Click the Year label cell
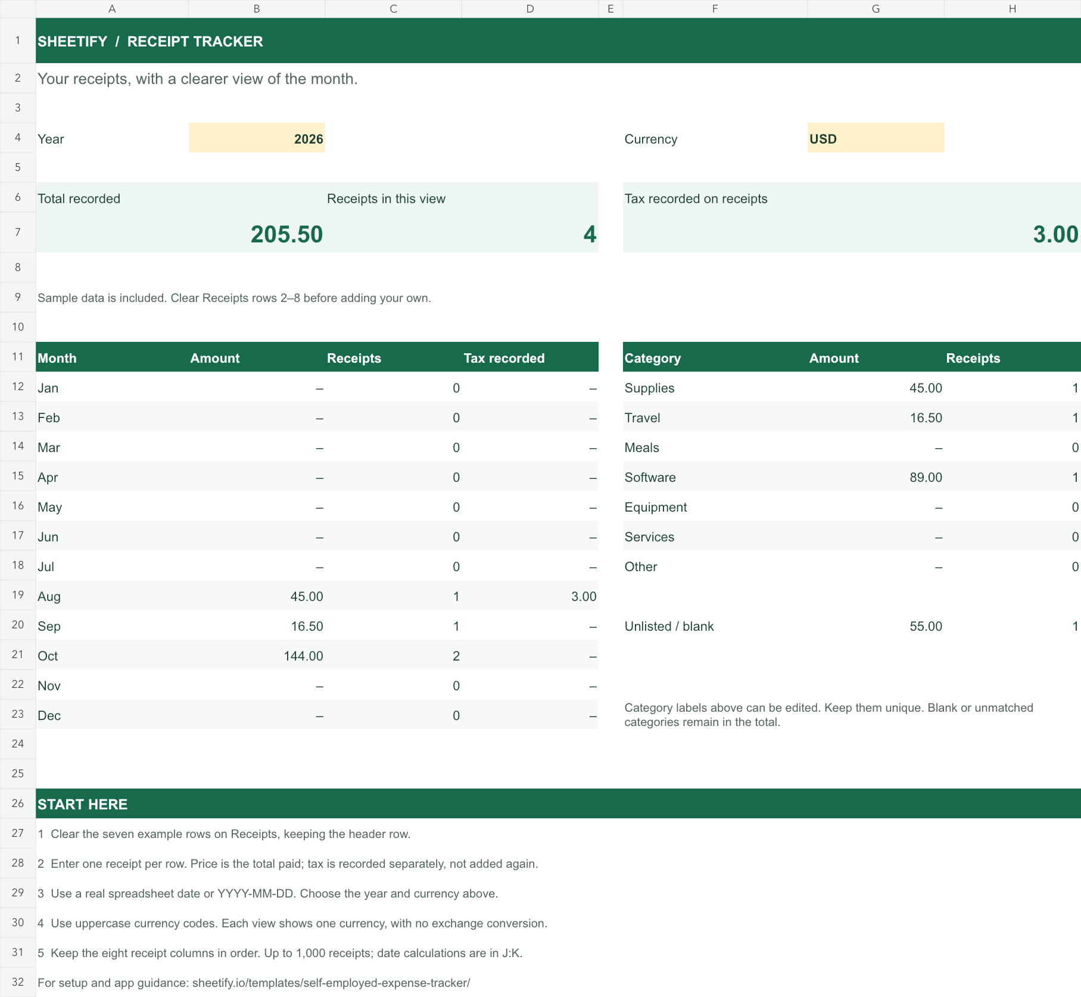The height and width of the screenshot is (997, 1081). [x=112, y=138]
